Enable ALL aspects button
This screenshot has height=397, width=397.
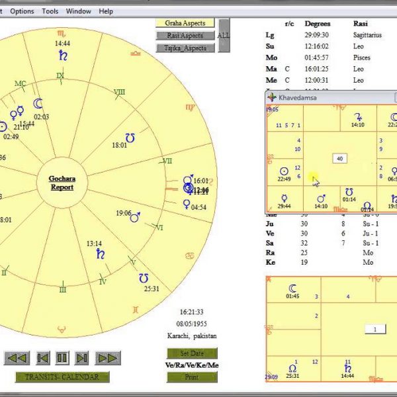[224, 36]
